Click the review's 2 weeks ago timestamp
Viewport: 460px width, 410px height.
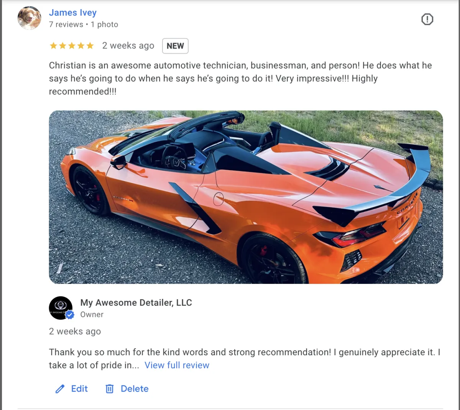128,46
